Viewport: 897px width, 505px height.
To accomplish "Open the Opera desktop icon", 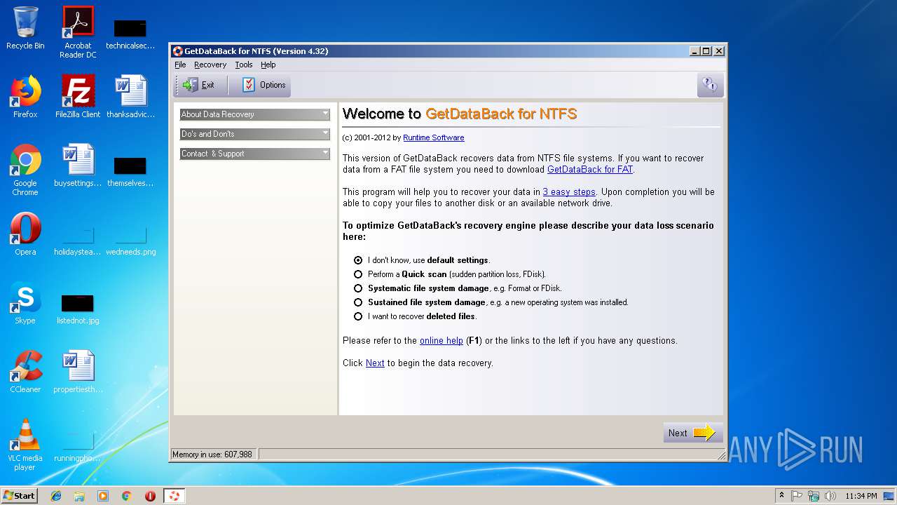I will [25, 234].
